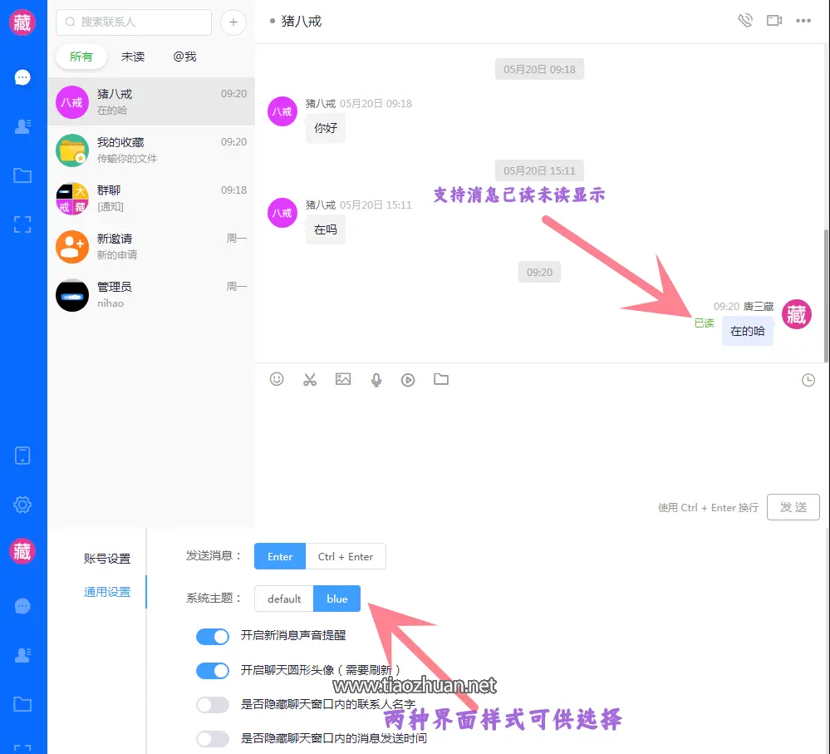Open the send image icon
Screen dimensions: 830x754
click(343, 379)
